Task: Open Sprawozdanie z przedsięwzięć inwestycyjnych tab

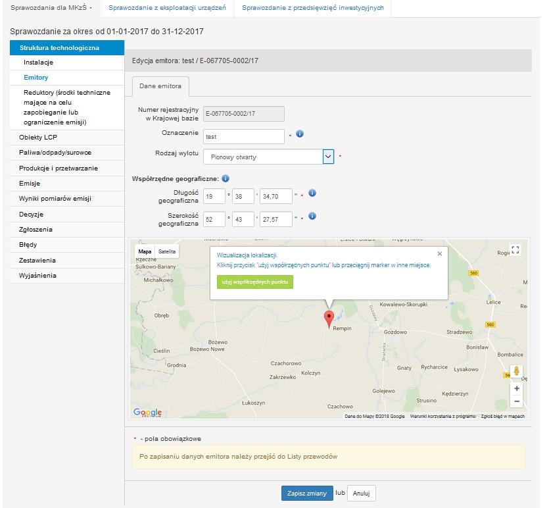Action: click(x=313, y=8)
